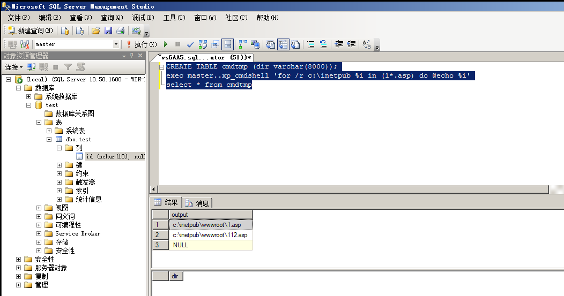Viewport: 564px width, 296px height.
Task: Click the Print icon in the toolbar
Action: (121, 31)
